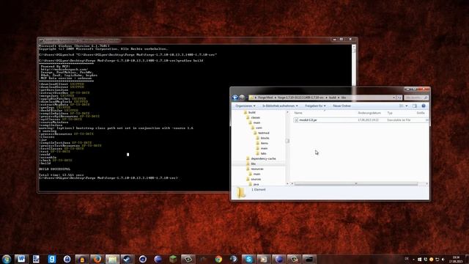Image resolution: width=469 pixels, height=264 pixels.
Task: Go back using the Explorer back arrow
Action: click(235, 98)
